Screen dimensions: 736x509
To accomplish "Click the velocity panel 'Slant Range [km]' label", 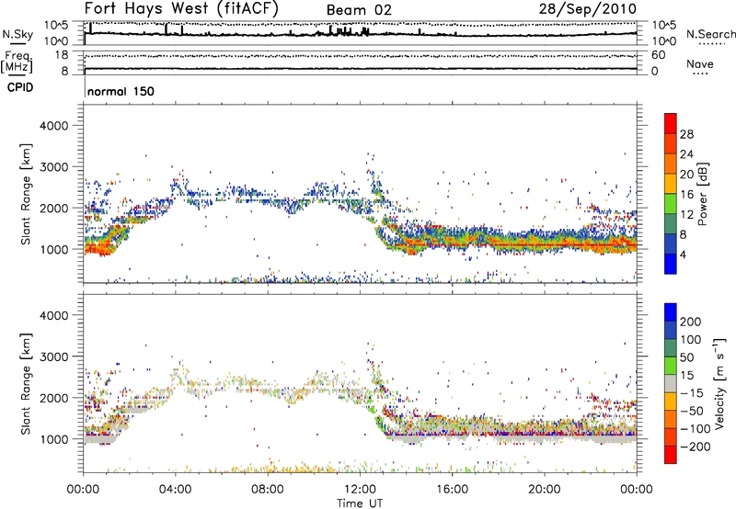I will point(26,384).
